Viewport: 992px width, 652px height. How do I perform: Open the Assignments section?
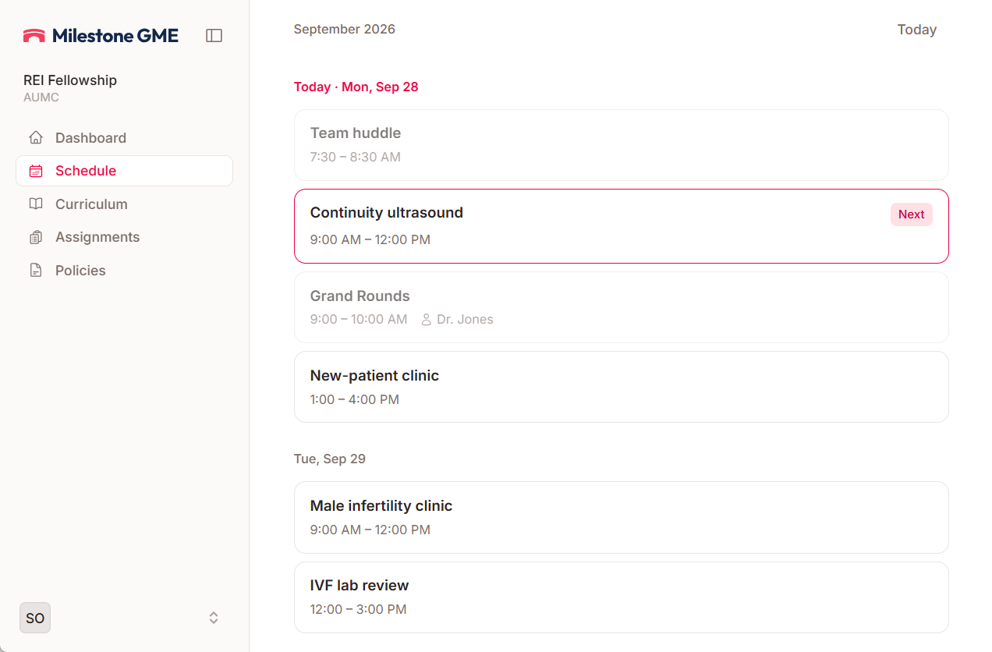click(x=124, y=237)
